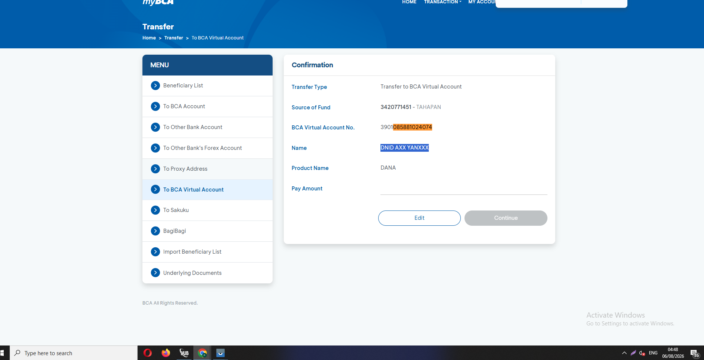This screenshot has height=360, width=704.
Task: Click the arrow icon beside To Other Bank Account
Action: pos(155,127)
